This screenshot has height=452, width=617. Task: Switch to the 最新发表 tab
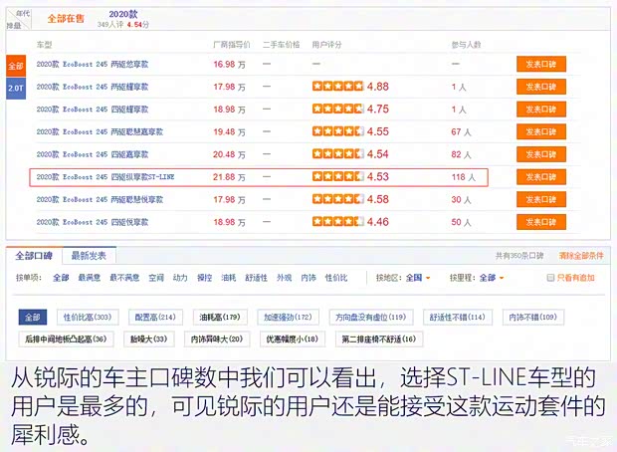93,255
